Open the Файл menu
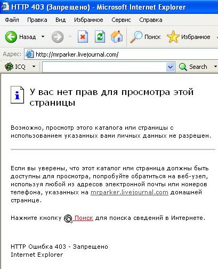 click(12, 20)
